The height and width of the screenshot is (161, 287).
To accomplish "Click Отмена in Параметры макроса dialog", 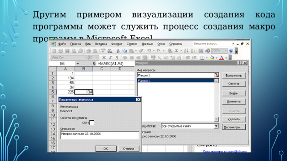I will [x=129, y=148].
